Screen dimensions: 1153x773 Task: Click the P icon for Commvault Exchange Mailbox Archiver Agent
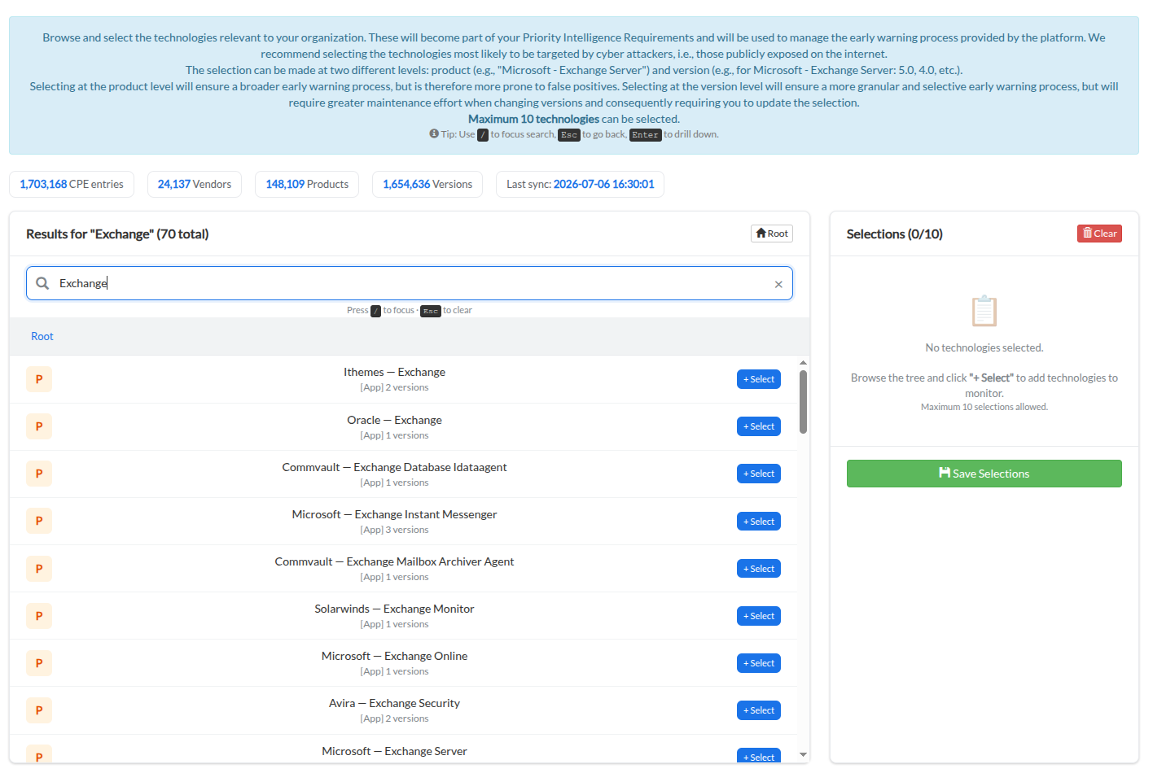coord(39,569)
